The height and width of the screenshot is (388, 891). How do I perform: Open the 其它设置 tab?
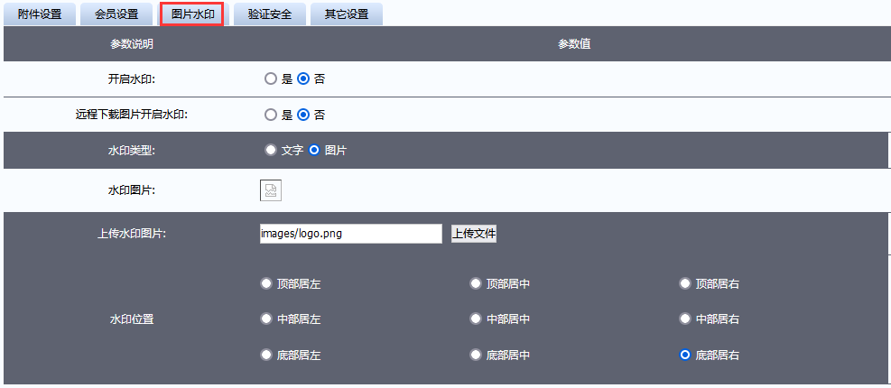346,14
